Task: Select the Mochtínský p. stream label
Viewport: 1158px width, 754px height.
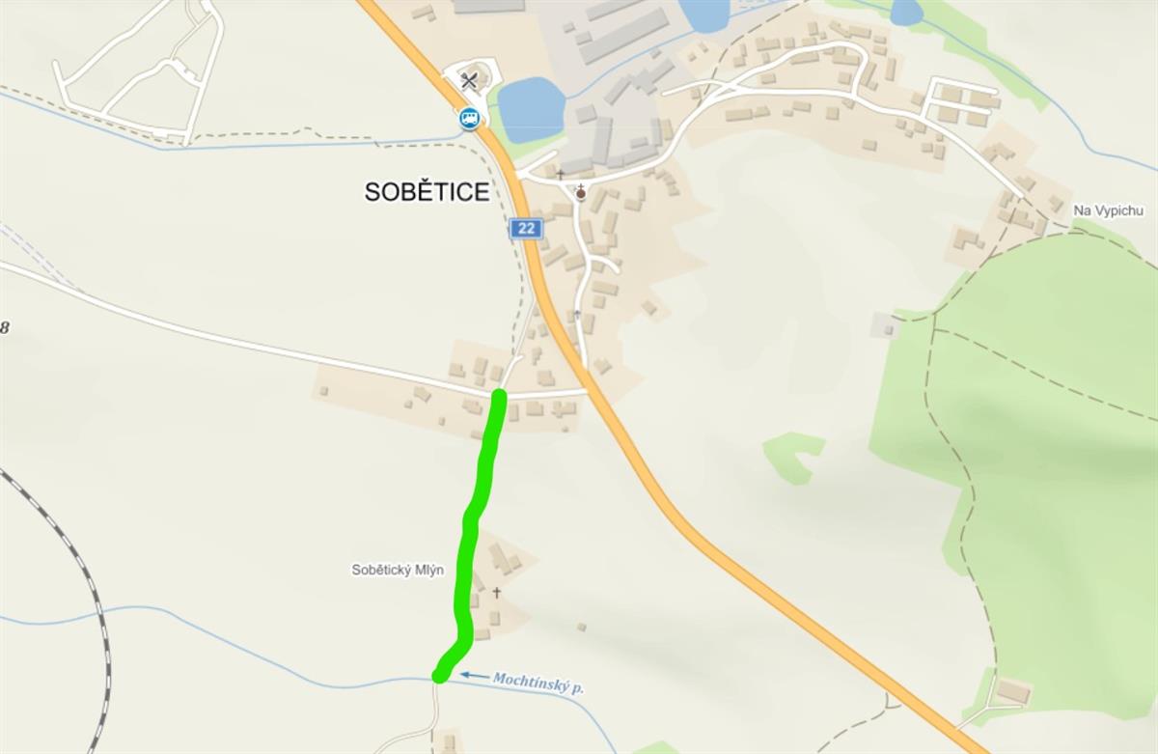Action: (538, 680)
